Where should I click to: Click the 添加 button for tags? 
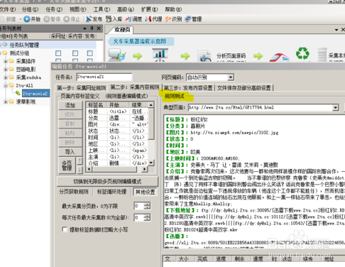(70, 105)
